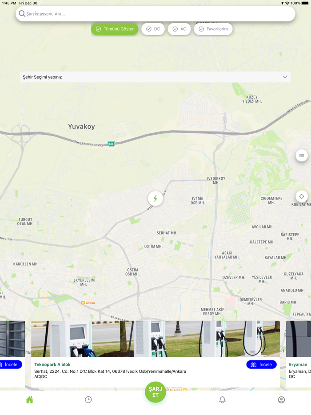Screen dimensions: 311x415
Task: Go to the Home tab
Action: click(30, 399)
